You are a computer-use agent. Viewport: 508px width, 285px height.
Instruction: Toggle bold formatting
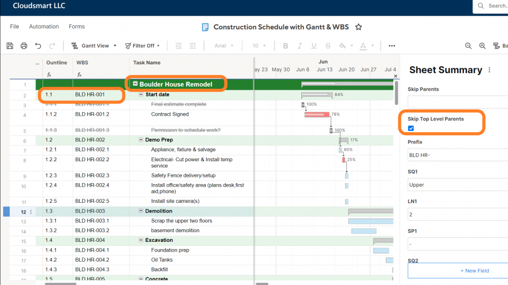click(285, 46)
